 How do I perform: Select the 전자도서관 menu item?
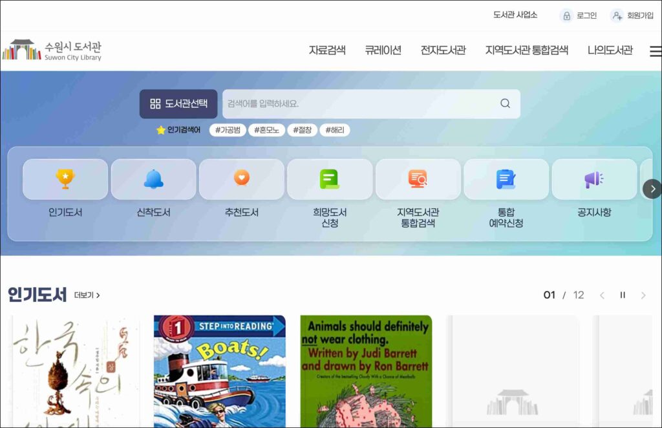[x=443, y=50]
